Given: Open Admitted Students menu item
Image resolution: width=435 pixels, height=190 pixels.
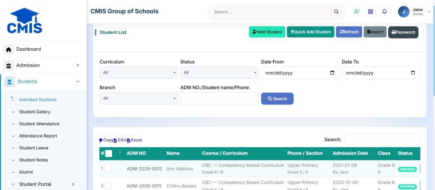Looking at the screenshot, I should (38, 100).
